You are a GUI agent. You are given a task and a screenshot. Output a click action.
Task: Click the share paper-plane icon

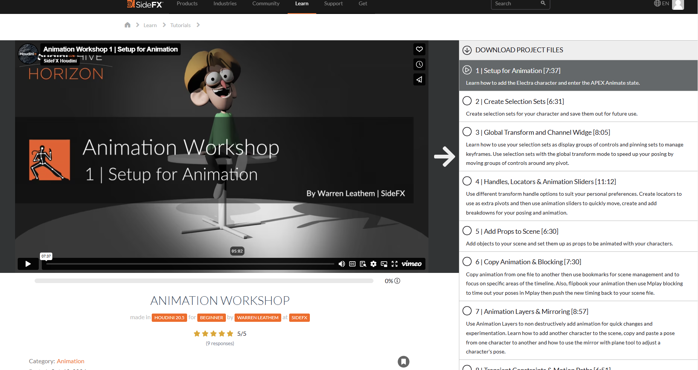[419, 79]
